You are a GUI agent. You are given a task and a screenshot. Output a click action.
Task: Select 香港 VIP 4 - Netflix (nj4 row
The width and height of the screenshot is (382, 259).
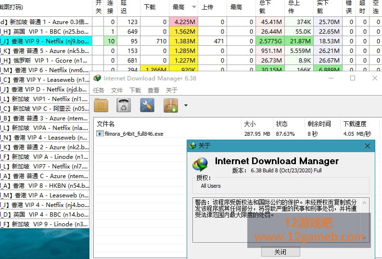[x=45, y=205]
